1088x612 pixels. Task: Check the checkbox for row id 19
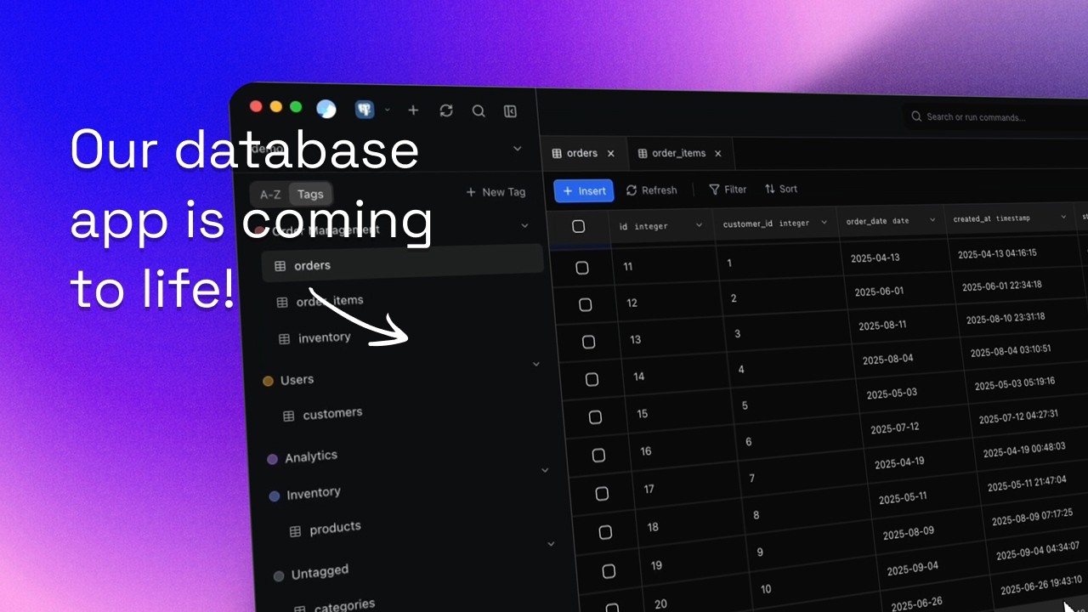[609, 570]
